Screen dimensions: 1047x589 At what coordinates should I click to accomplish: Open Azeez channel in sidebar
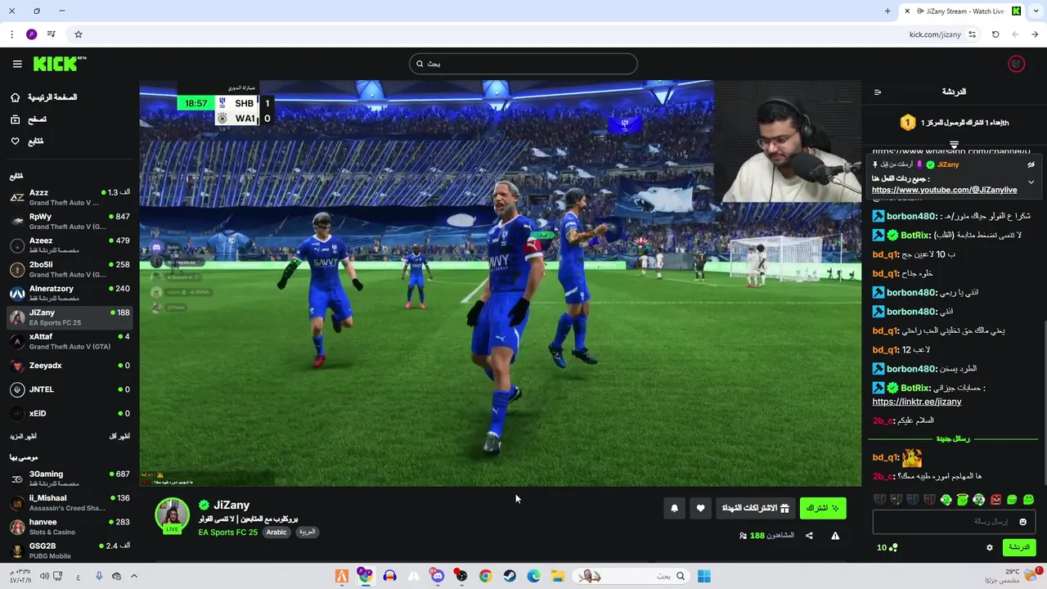tap(70, 245)
